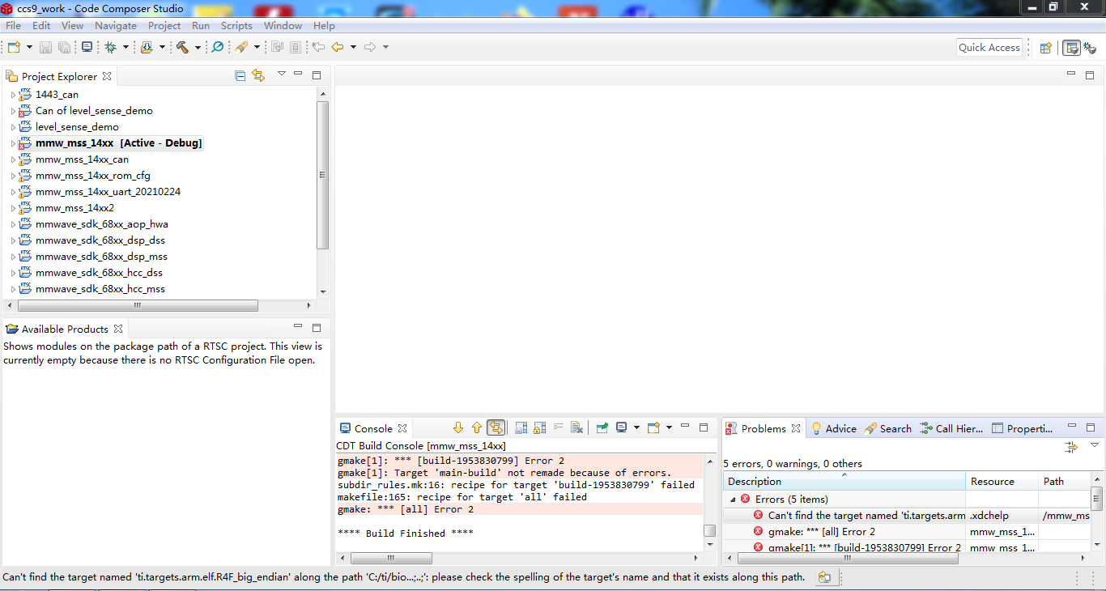The width and height of the screenshot is (1106, 591).
Task: Close the Project Explorer tab
Action: pyautogui.click(x=107, y=76)
